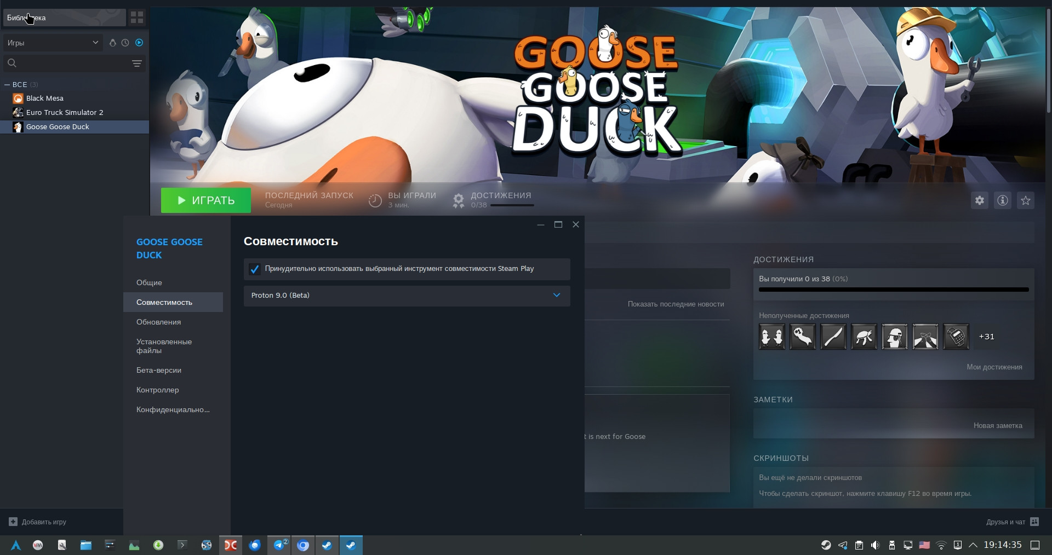Click the fourth unearned achievement thumbnail
The width and height of the screenshot is (1052, 555).
864,337
